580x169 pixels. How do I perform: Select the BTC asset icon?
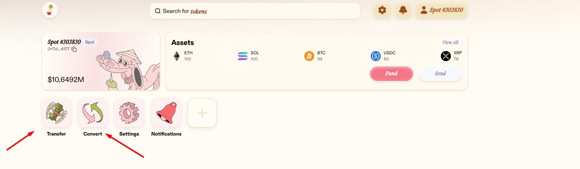click(309, 56)
